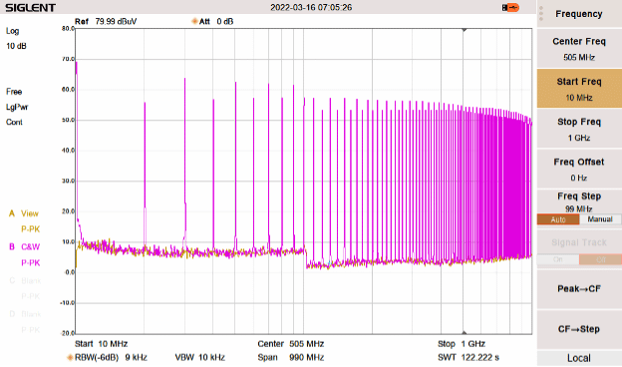
Task: Select trace B C&W label
Action: coord(25,246)
